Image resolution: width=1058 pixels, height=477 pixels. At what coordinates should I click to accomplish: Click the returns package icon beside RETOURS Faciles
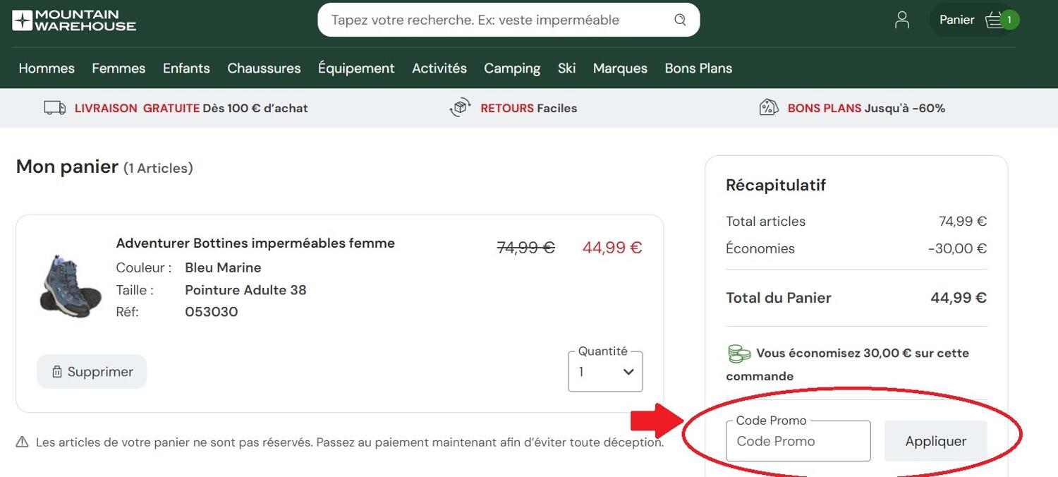pos(460,108)
